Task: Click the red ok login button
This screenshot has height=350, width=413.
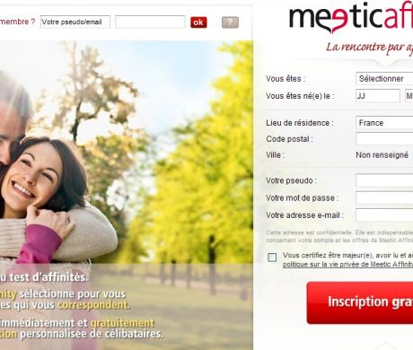Action: coord(198,22)
